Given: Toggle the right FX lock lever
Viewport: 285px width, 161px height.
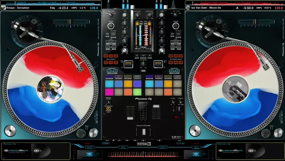Looking at the screenshot, I should [x=158, y=64].
